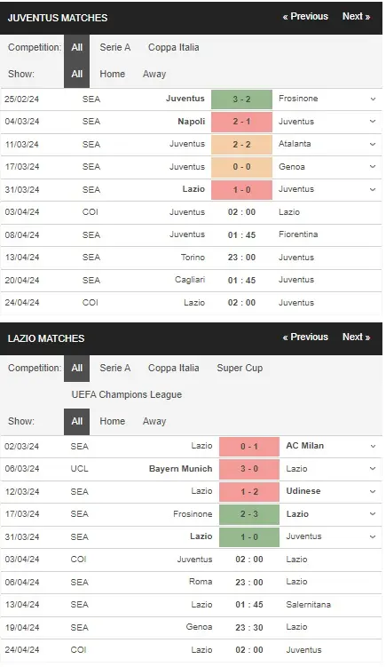The width and height of the screenshot is (386, 667).
Task: Show only Away matches for Juventus
Action: pyautogui.click(x=154, y=74)
